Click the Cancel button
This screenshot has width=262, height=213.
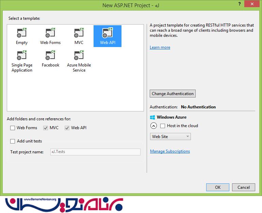243,187
